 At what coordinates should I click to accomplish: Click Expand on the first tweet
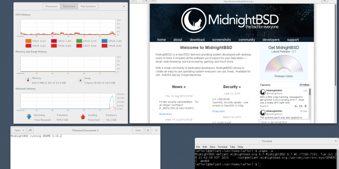pos(264,106)
